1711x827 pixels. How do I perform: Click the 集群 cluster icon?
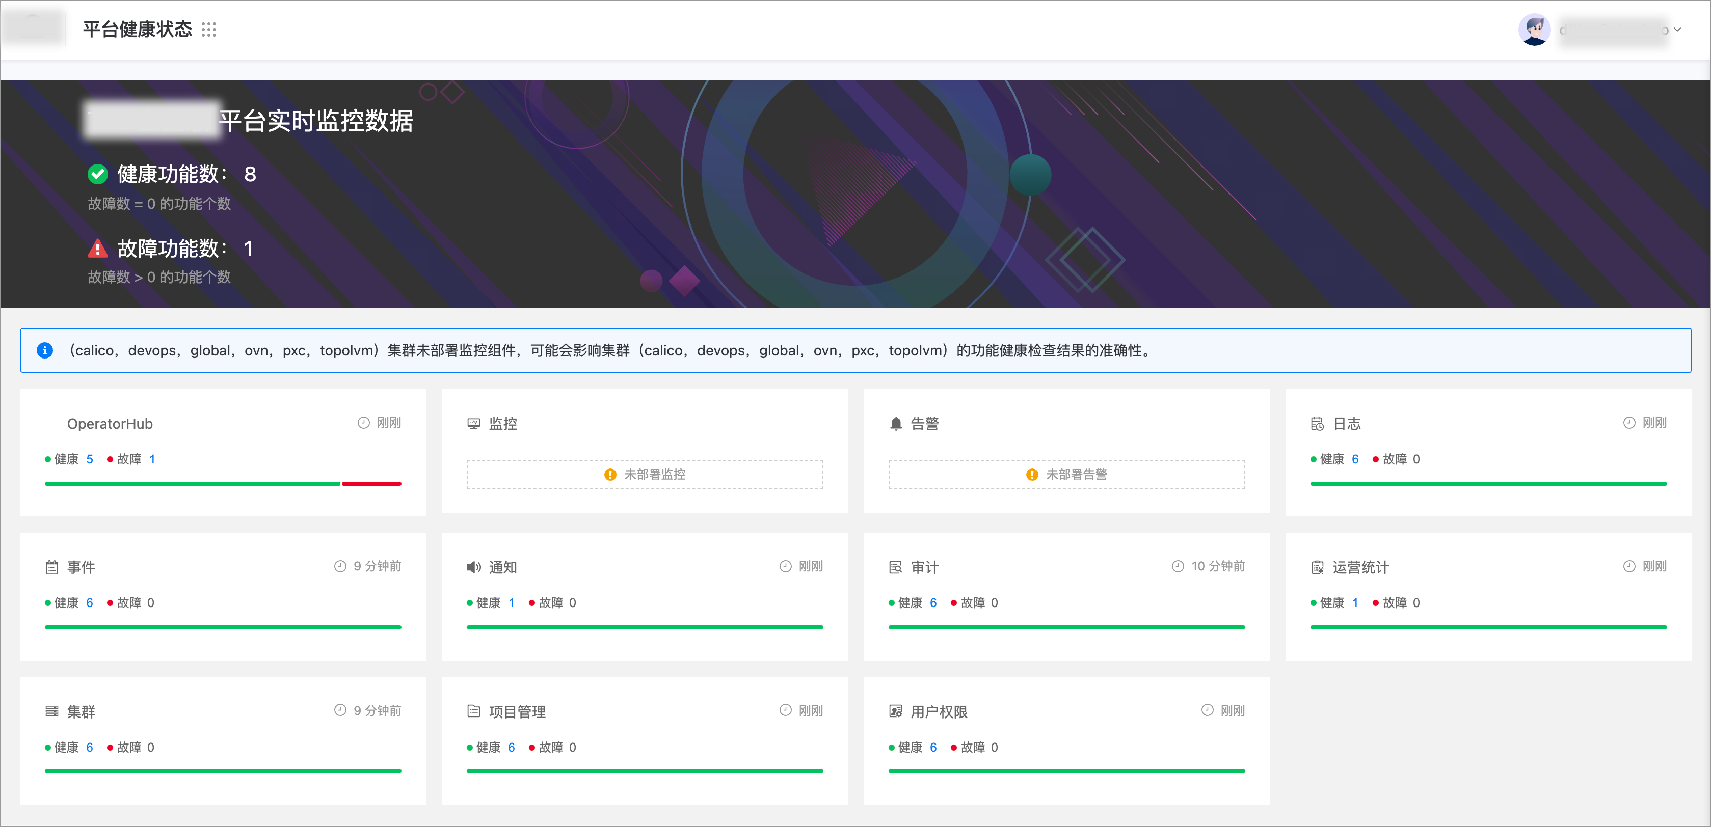click(52, 711)
